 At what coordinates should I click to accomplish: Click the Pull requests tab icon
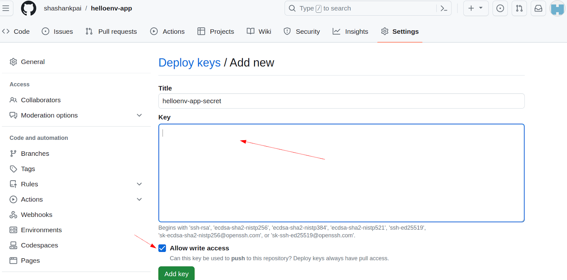89,31
